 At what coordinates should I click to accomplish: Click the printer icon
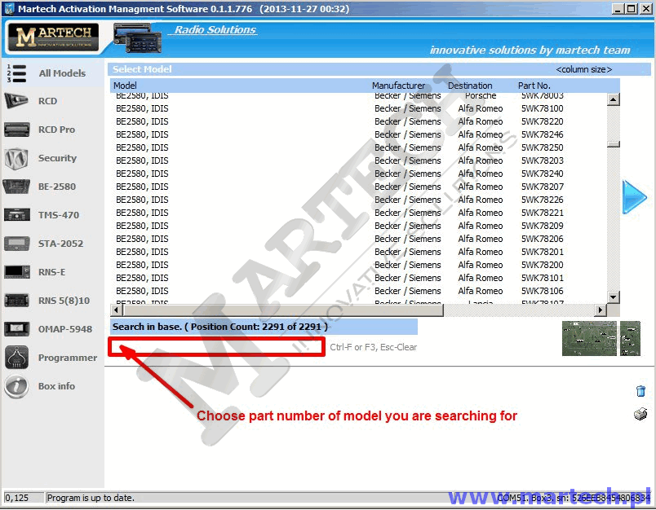tap(640, 414)
